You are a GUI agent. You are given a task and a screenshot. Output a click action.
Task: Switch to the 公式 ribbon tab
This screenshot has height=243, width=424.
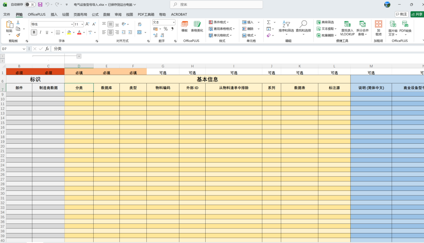(95, 15)
